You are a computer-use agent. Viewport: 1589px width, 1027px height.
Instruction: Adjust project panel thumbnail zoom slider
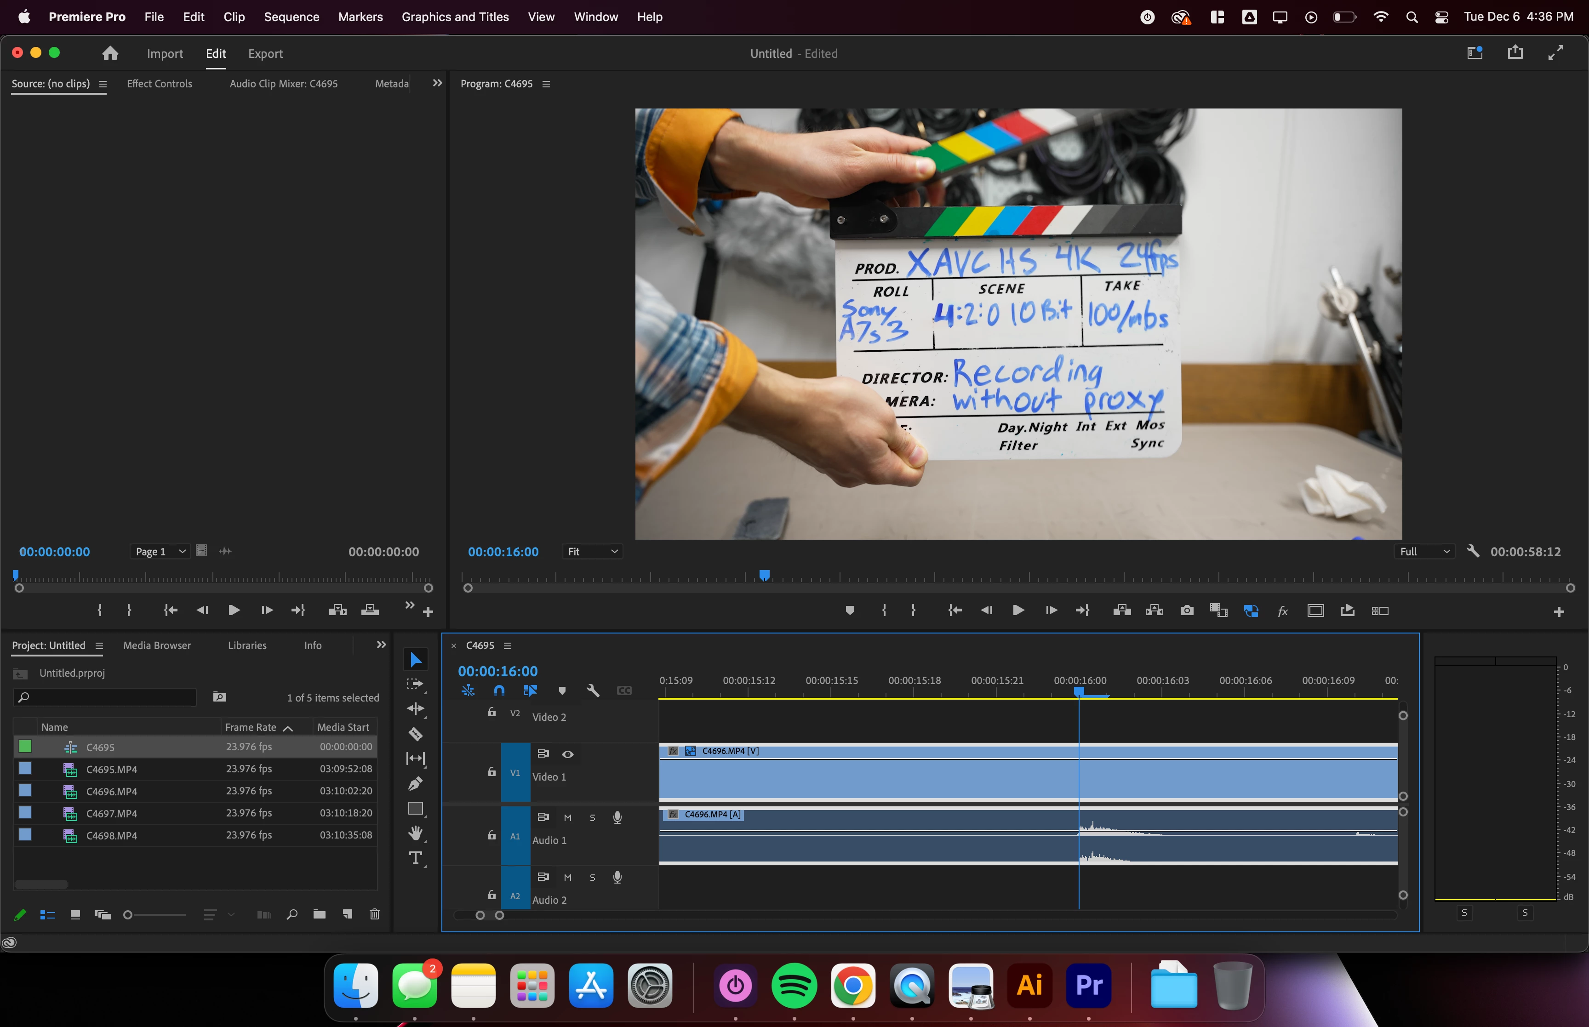point(128,914)
